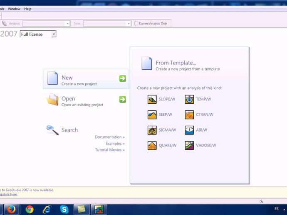This screenshot has width=287, height=215.
Task: Expand the Analysis combo box
Action: coord(67,24)
